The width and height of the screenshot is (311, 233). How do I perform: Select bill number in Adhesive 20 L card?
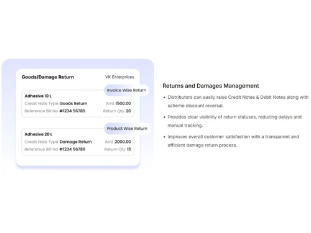(72, 149)
